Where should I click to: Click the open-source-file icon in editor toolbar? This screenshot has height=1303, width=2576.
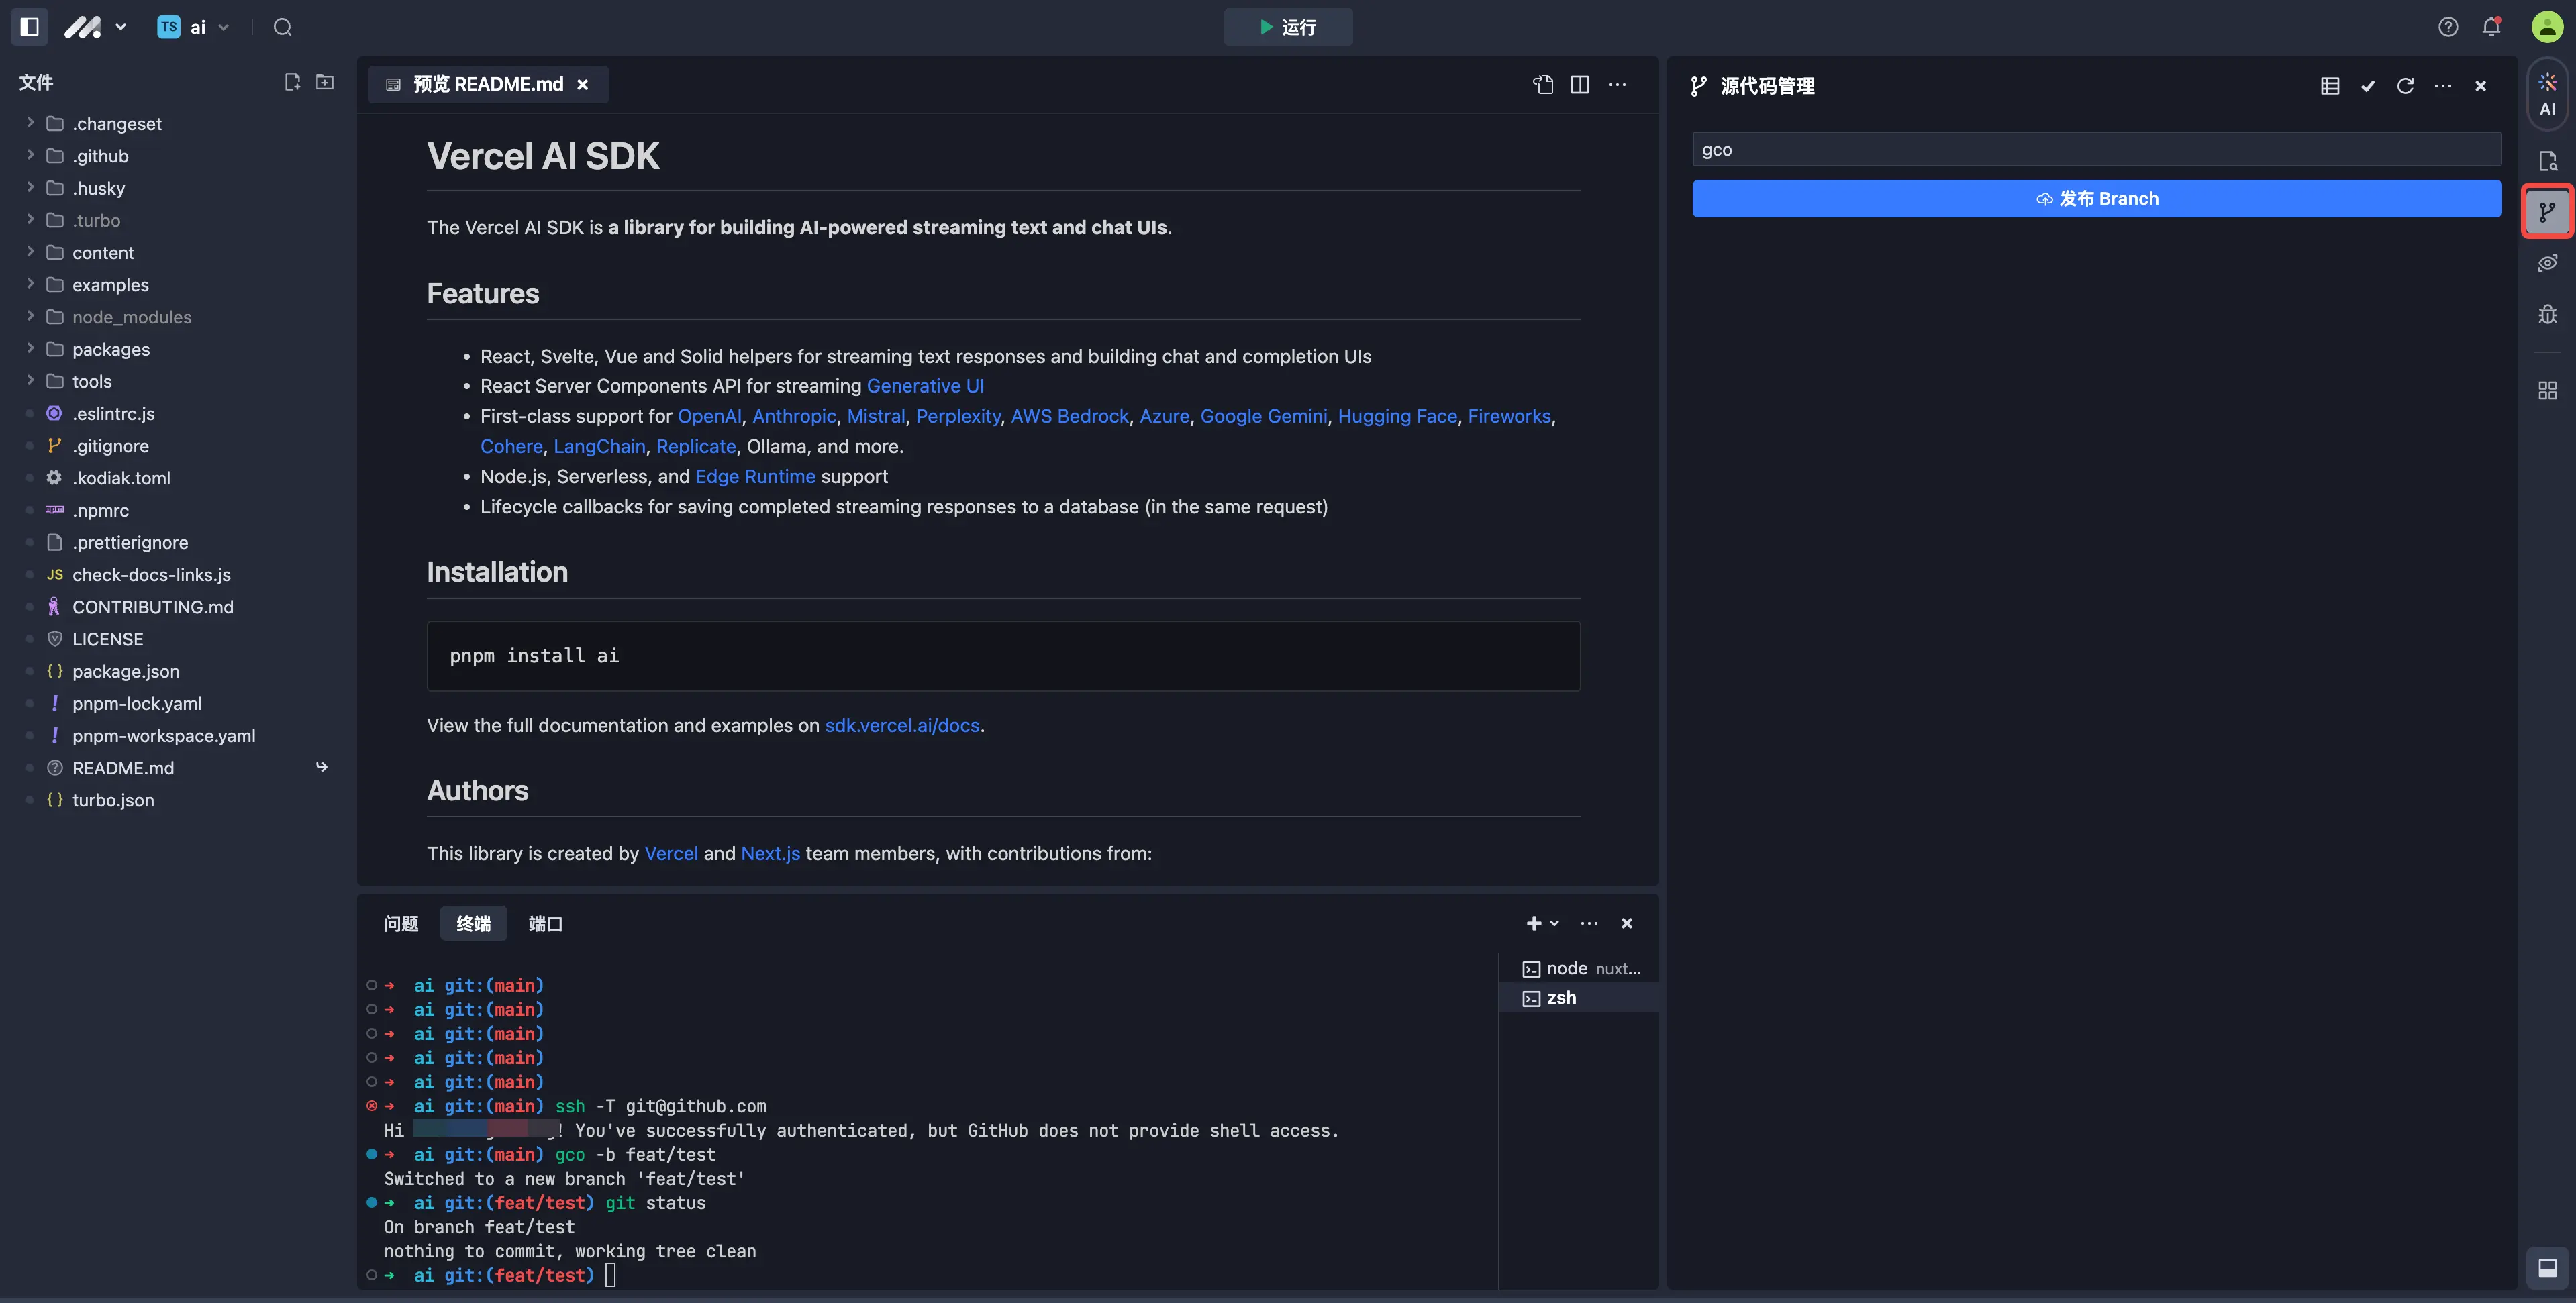click(x=1543, y=85)
